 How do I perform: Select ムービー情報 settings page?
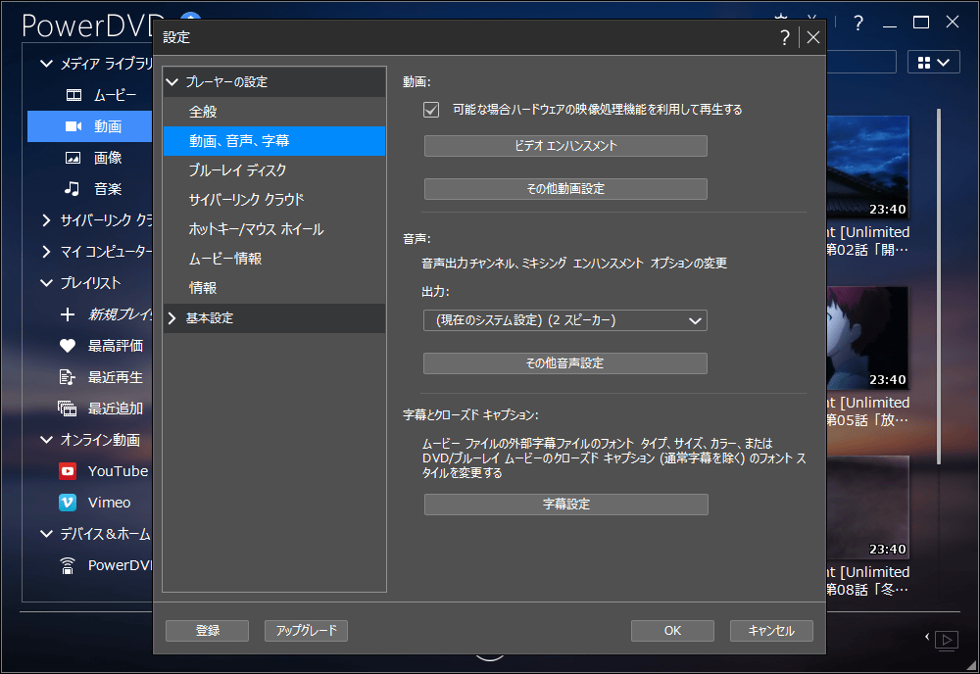tap(273, 259)
